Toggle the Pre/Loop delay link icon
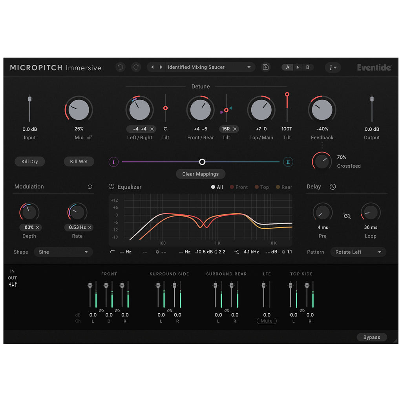The height and width of the screenshot is (402, 402). (x=347, y=216)
